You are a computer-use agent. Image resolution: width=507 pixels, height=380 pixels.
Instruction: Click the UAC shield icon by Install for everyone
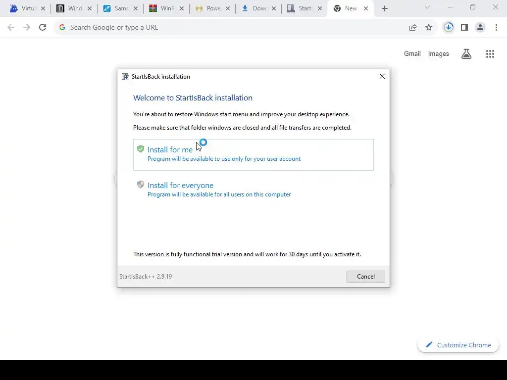(x=140, y=185)
